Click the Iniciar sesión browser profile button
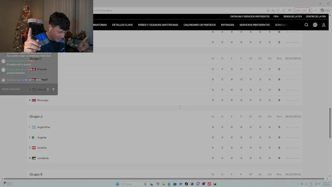The image size is (332, 187). pos(303,10)
